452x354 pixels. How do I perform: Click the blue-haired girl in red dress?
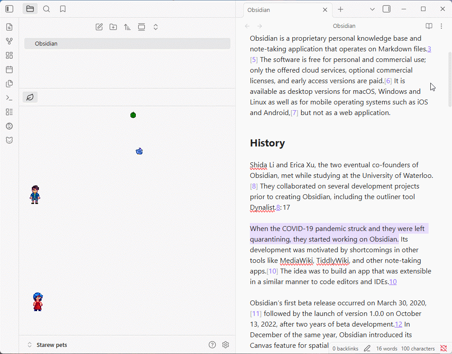[38, 302]
